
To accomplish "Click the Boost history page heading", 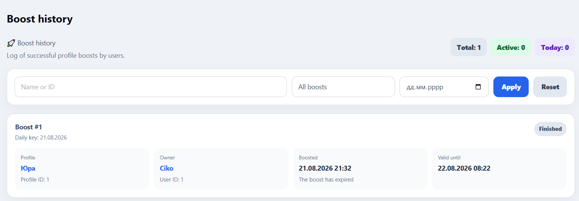I will (40, 19).
